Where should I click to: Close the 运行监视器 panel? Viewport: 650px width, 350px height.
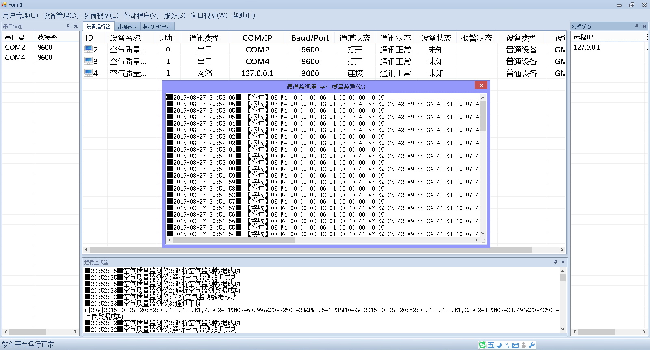pos(563,262)
